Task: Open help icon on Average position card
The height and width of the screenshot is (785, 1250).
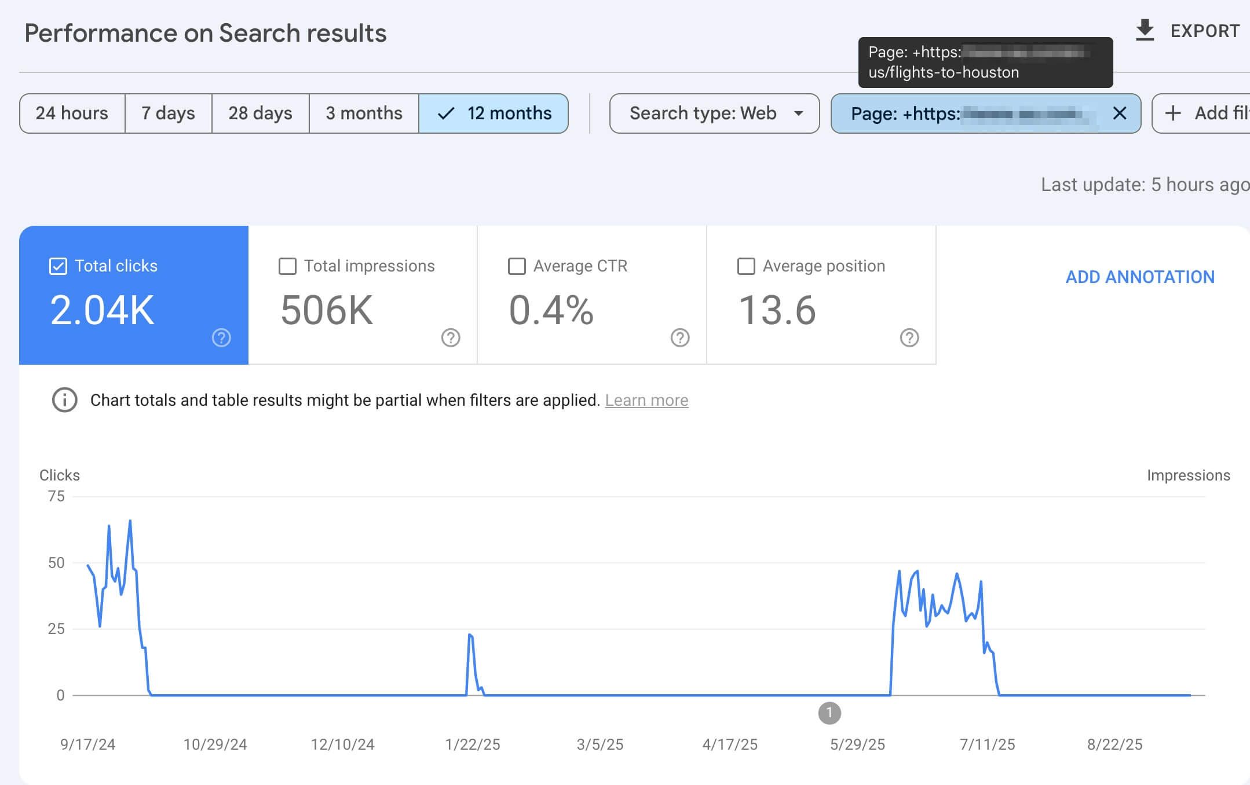Action: 909,338
